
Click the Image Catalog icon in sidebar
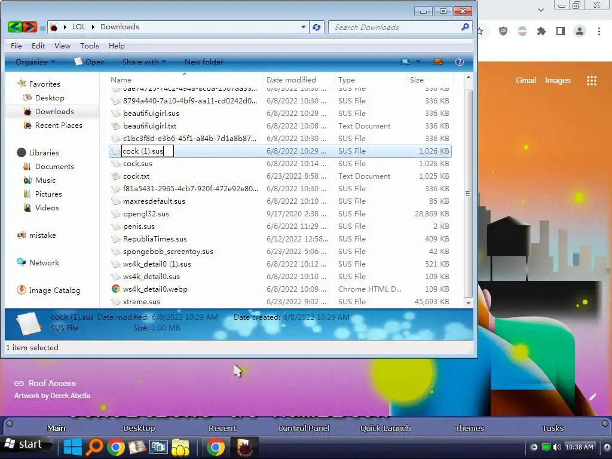point(21,290)
